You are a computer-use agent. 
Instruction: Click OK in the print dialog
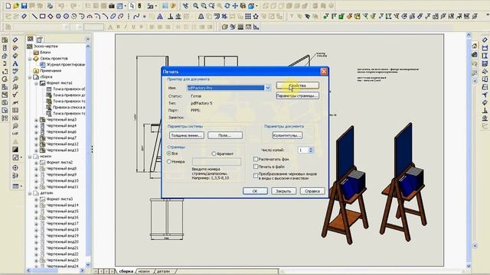(x=255, y=191)
